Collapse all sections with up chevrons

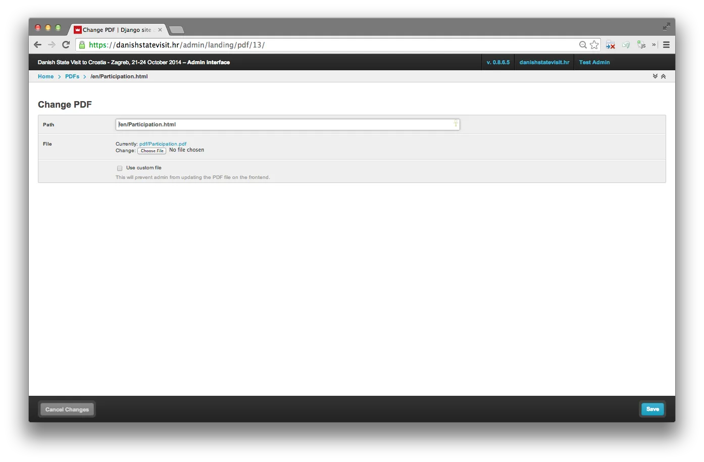pos(663,76)
